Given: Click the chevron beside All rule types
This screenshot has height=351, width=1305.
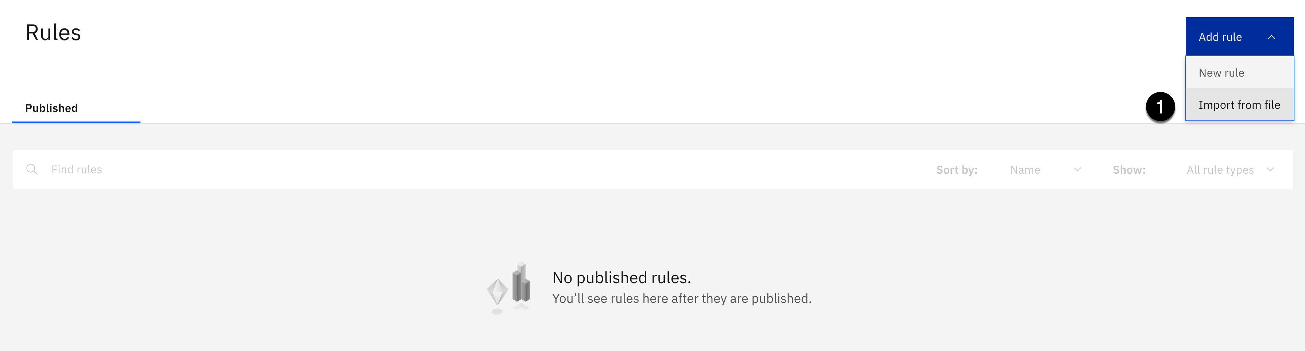Looking at the screenshot, I should coord(1270,170).
